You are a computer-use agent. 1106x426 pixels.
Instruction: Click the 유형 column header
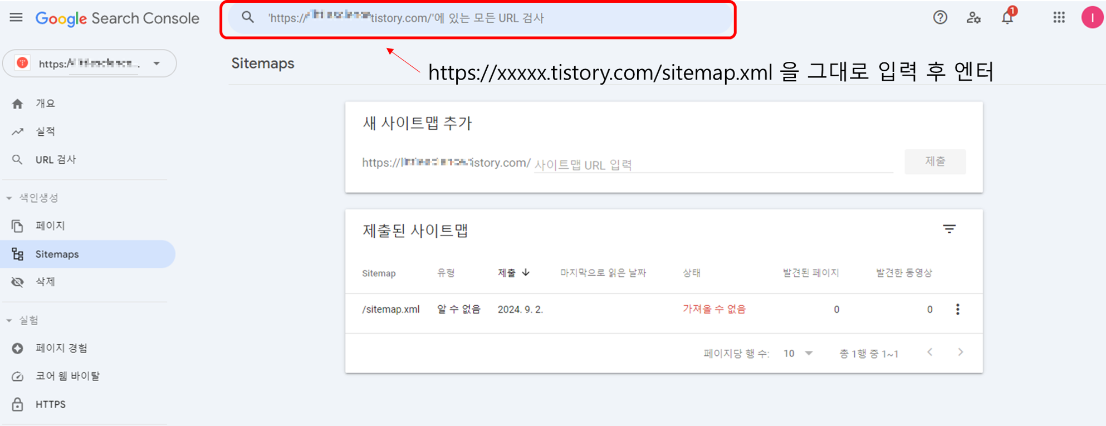pyautogui.click(x=446, y=273)
